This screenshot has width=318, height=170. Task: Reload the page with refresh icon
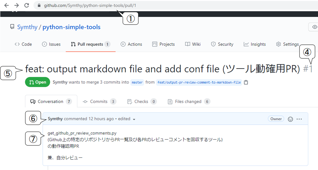(27, 6)
